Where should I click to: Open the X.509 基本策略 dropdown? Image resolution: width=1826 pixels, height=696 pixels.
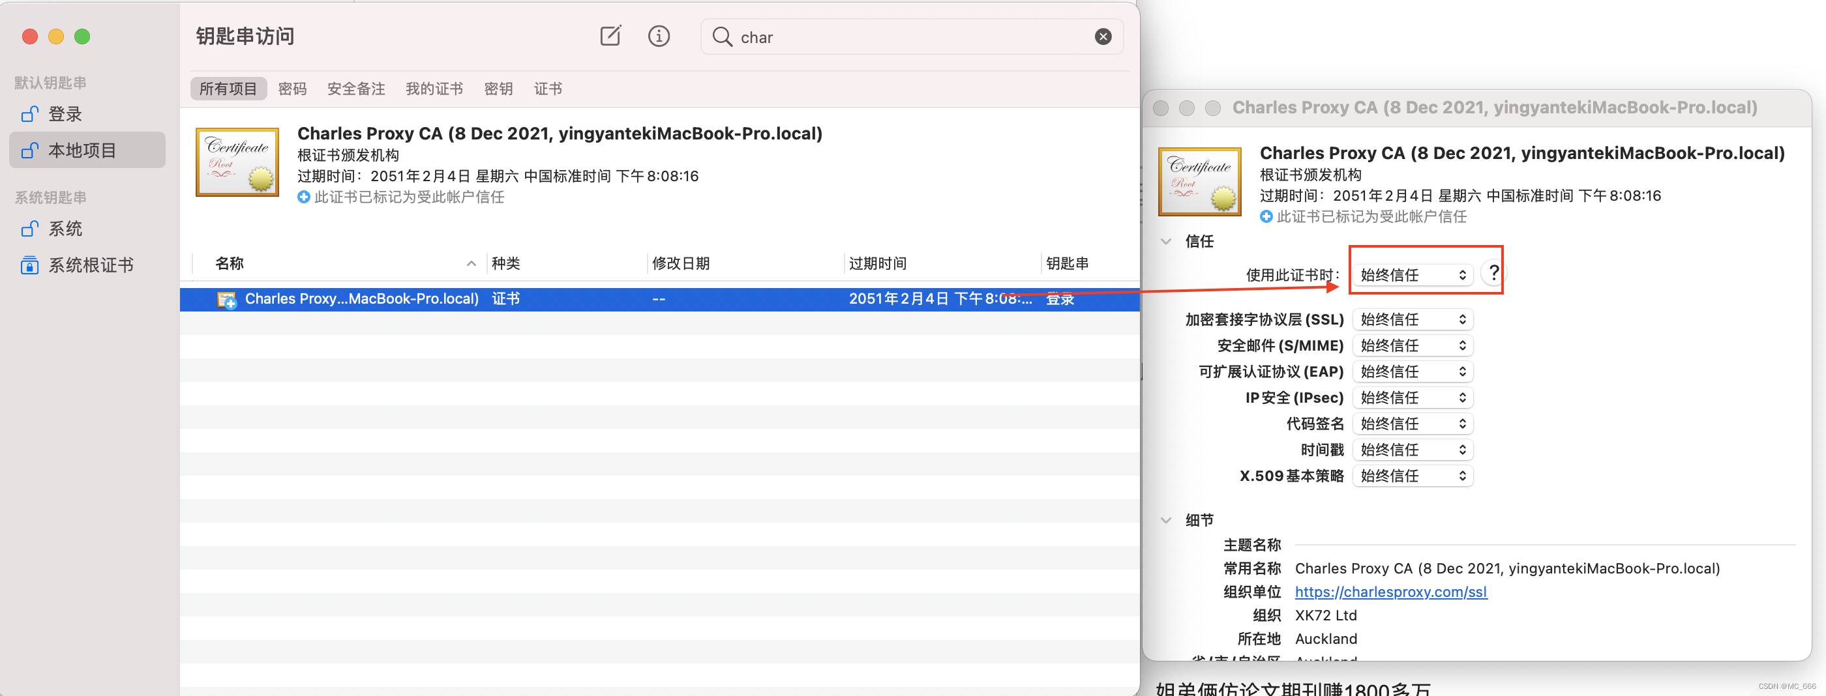(1413, 476)
